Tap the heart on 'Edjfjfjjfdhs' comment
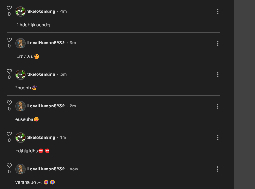Image resolution: width=255 pixels, height=189 pixels. (9, 134)
